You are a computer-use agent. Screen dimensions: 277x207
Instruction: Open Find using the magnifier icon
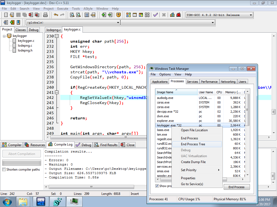[x=72, y=15]
